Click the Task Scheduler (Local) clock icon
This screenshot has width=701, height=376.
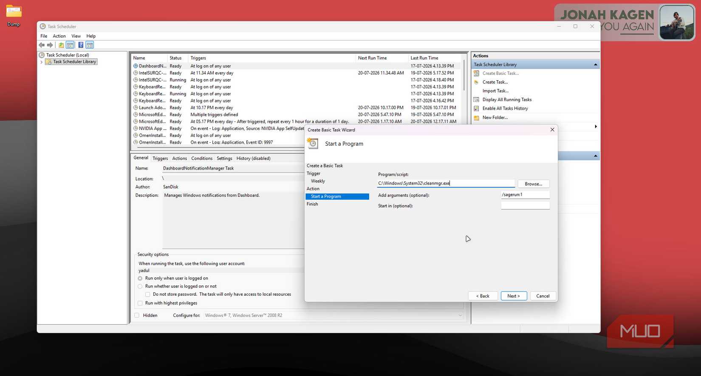click(x=42, y=55)
